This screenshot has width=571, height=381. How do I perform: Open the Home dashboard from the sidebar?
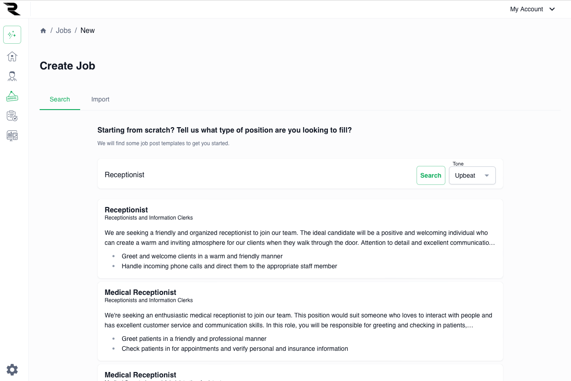tap(12, 56)
